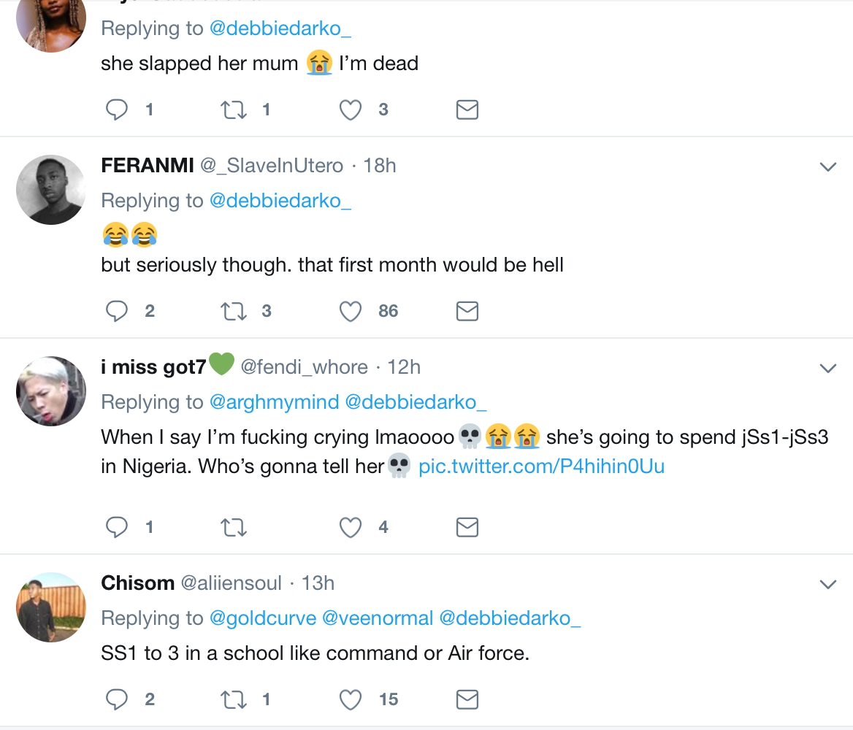The height and width of the screenshot is (730, 853).
Task: Like the "she slapped her mum" tweet
Action: [351, 110]
